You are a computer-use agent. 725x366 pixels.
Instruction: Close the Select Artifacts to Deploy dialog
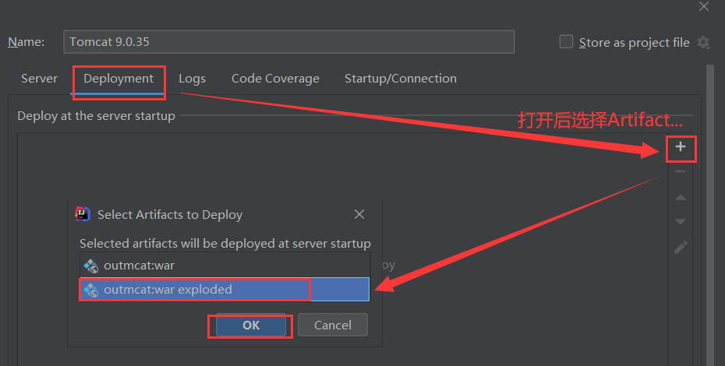click(x=359, y=214)
